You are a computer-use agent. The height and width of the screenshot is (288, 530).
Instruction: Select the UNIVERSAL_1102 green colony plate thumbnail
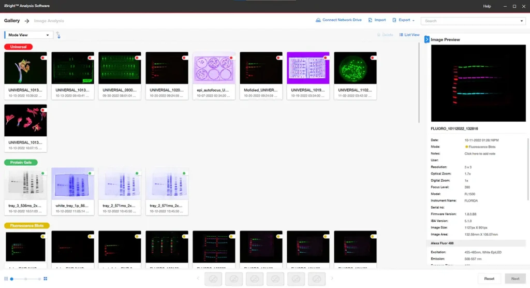[x=355, y=68]
